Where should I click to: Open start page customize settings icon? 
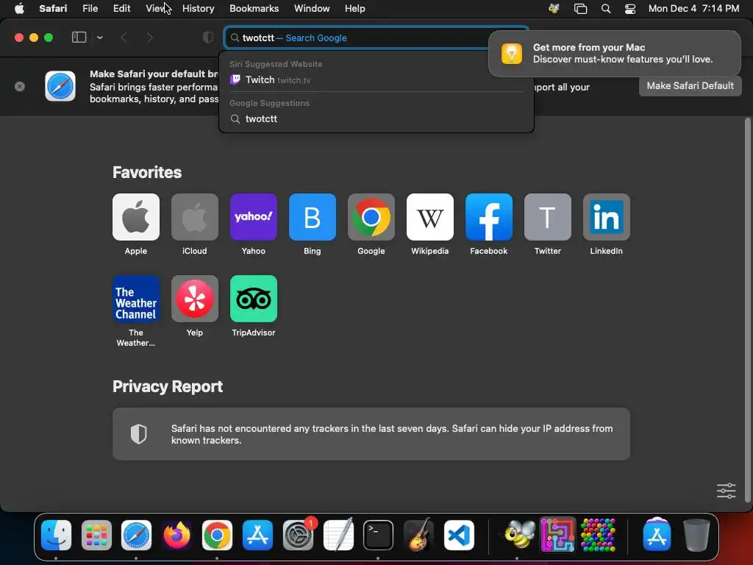(726, 491)
